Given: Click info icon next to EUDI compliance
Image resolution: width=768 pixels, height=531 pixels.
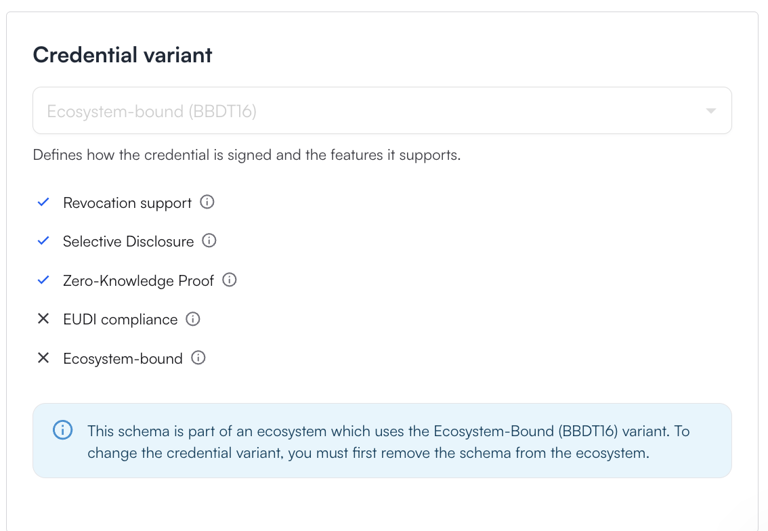Looking at the screenshot, I should point(193,319).
